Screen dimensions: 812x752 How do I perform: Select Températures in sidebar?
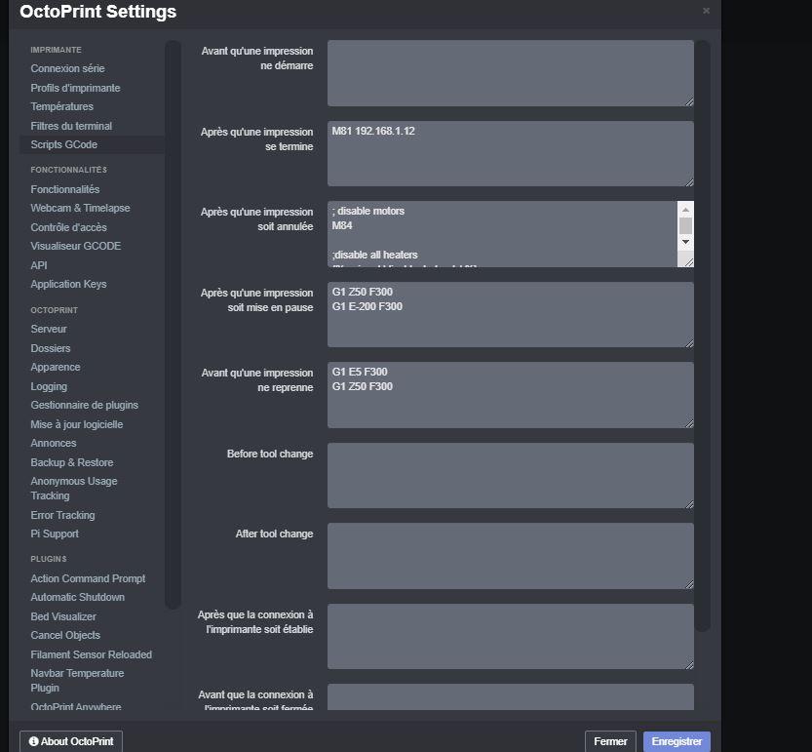click(x=61, y=106)
